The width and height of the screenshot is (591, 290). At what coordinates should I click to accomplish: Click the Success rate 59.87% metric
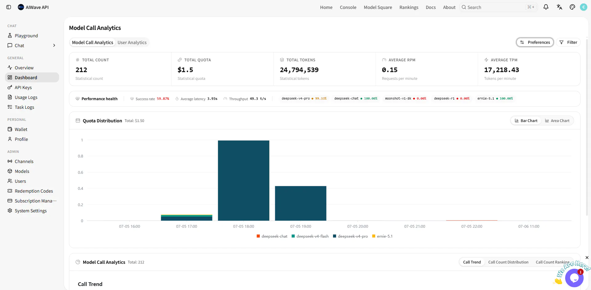click(150, 99)
